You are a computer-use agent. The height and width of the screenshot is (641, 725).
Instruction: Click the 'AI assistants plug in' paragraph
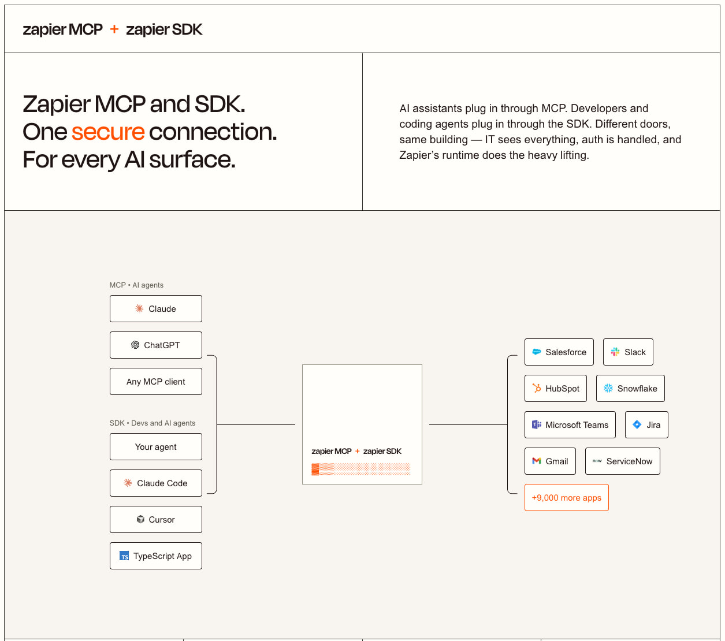[540, 132]
